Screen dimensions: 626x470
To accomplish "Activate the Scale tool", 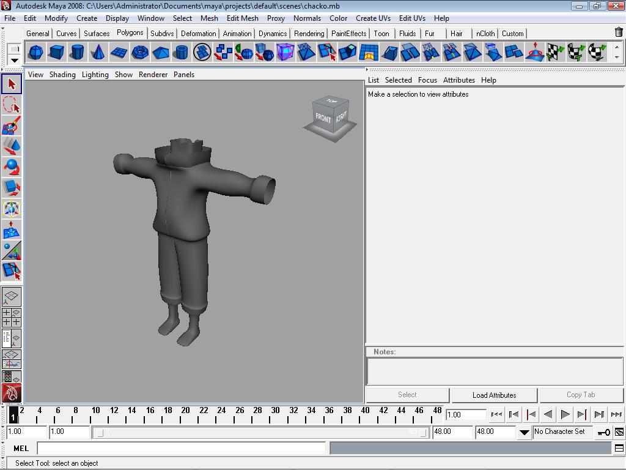I will click(x=12, y=188).
